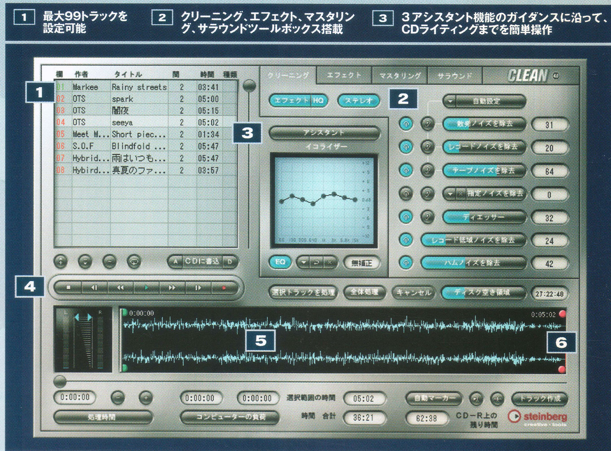
Task: Toggle power for レコード低域ノイズを除去
Action: click(406, 240)
